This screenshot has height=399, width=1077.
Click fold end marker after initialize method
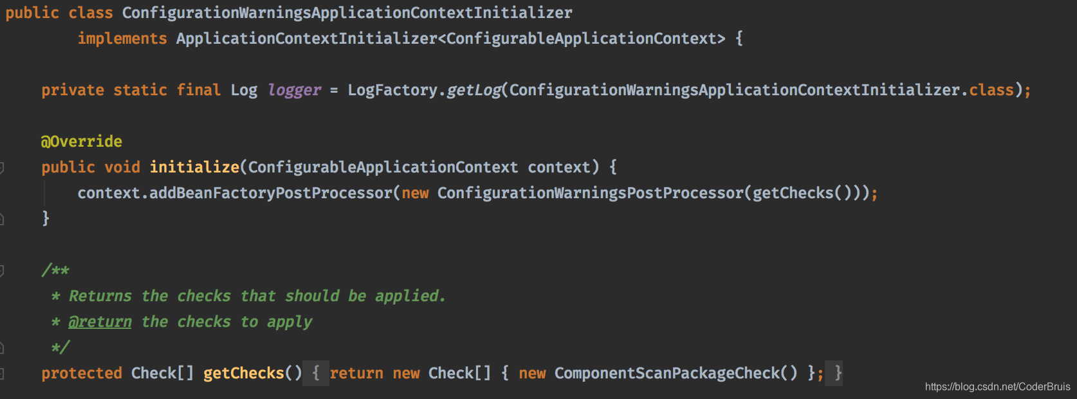coord(2,219)
